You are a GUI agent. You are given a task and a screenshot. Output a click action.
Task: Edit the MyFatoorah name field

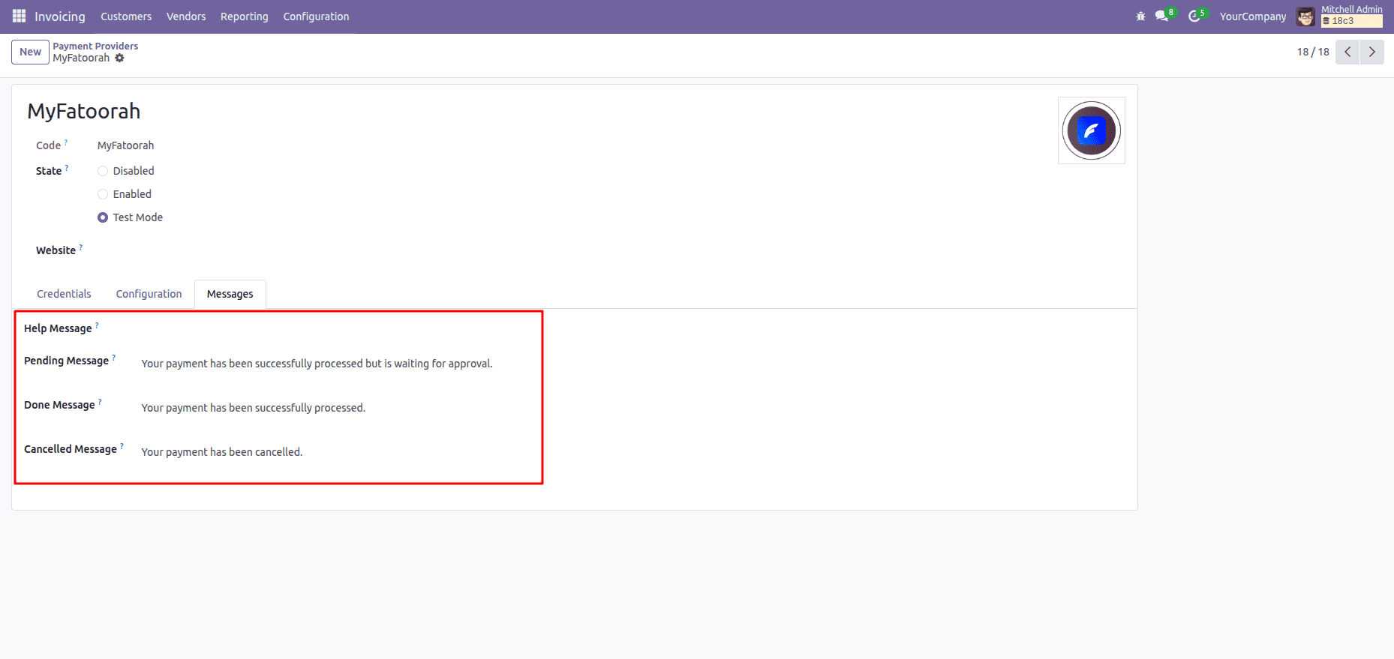click(83, 111)
